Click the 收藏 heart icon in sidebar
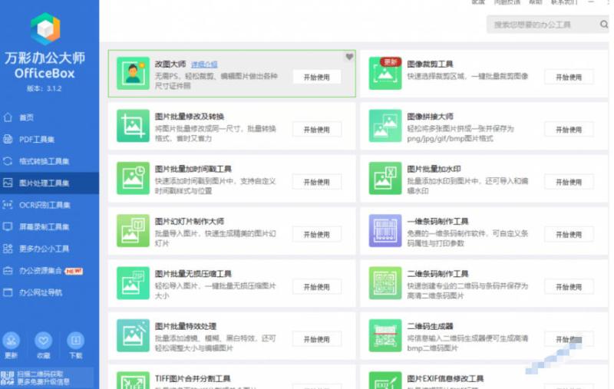Image resolution: width=614 pixels, height=389 pixels. tap(44, 341)
